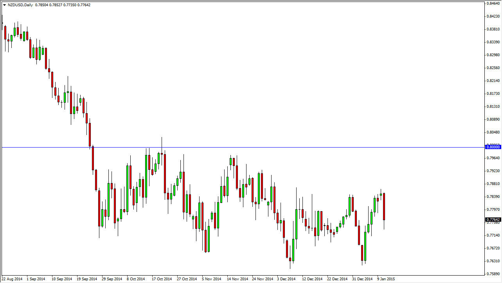Click the 9 Jan 2015 date label
Screen dimensions: 502x283
pos(386,279)
